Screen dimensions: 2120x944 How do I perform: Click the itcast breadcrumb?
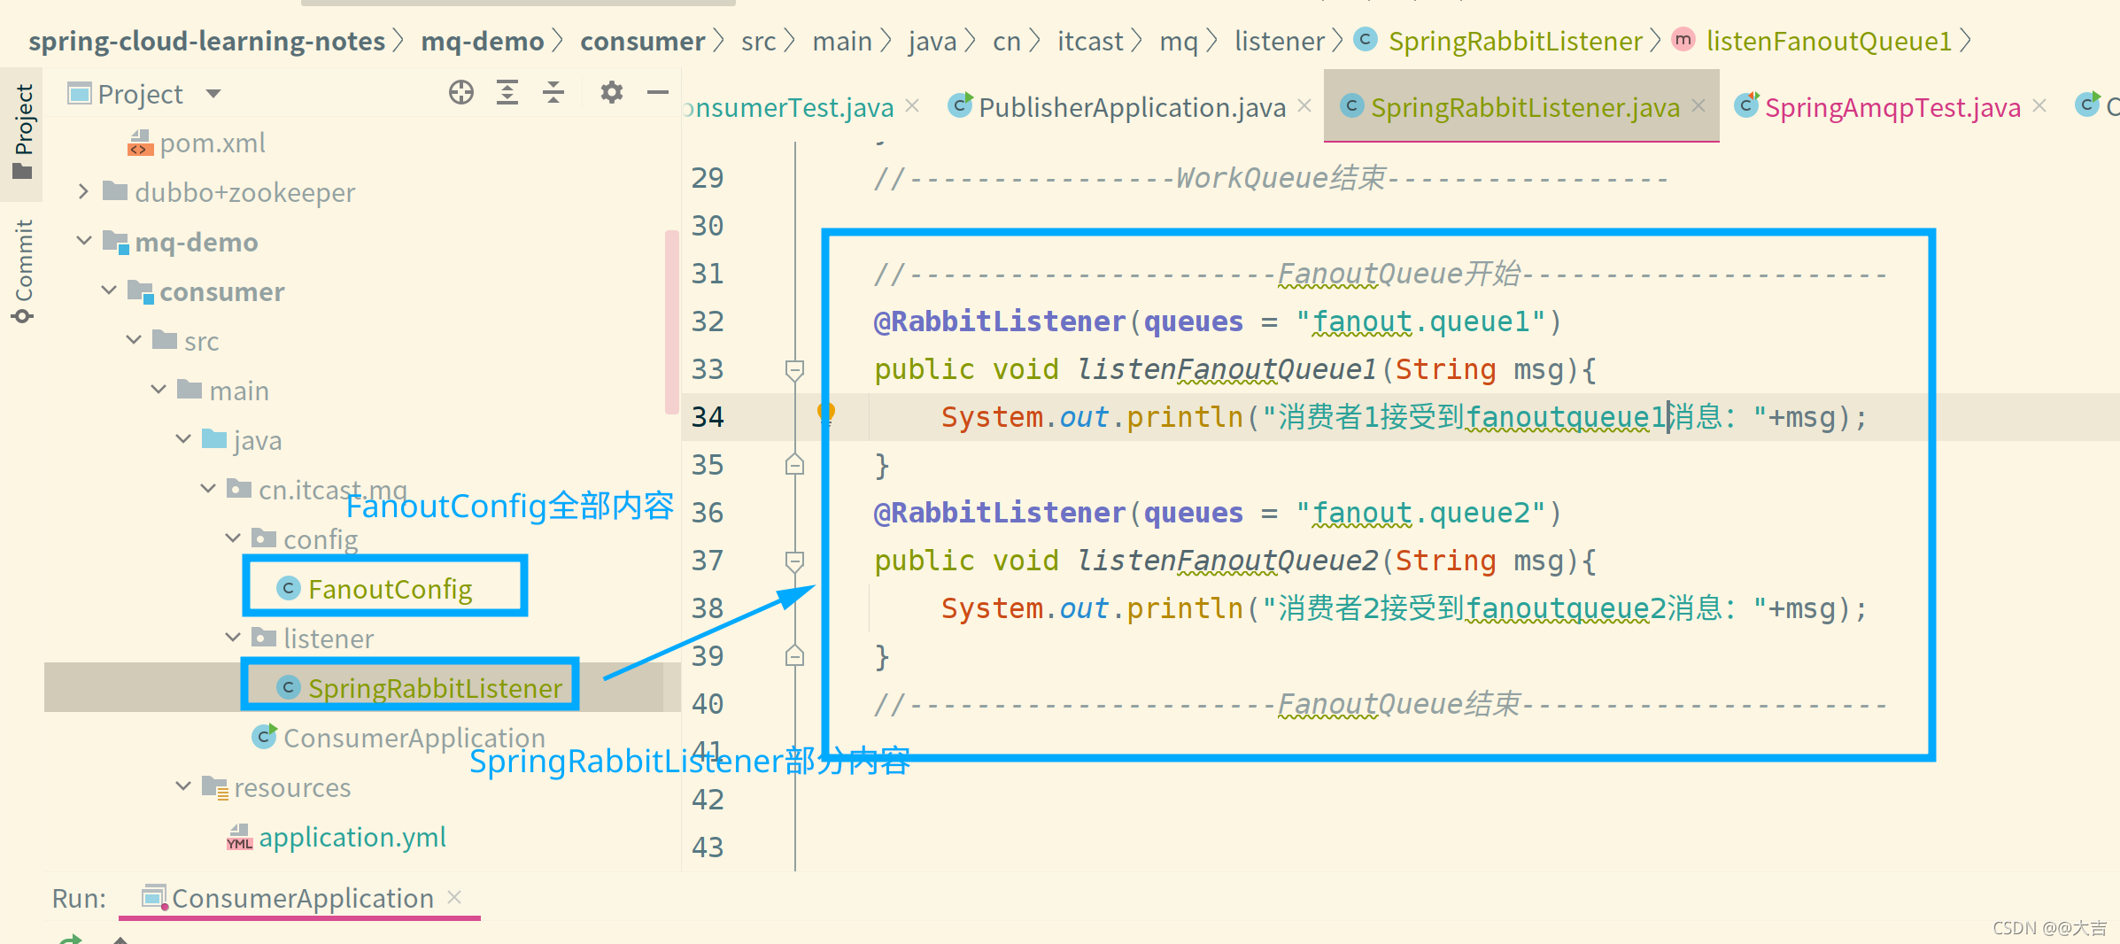click(1090, 41)
